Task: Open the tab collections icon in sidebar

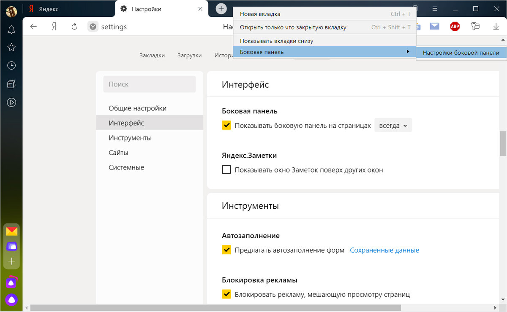Action: pos(11,84)
